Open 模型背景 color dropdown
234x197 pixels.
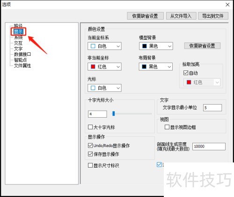156,46
